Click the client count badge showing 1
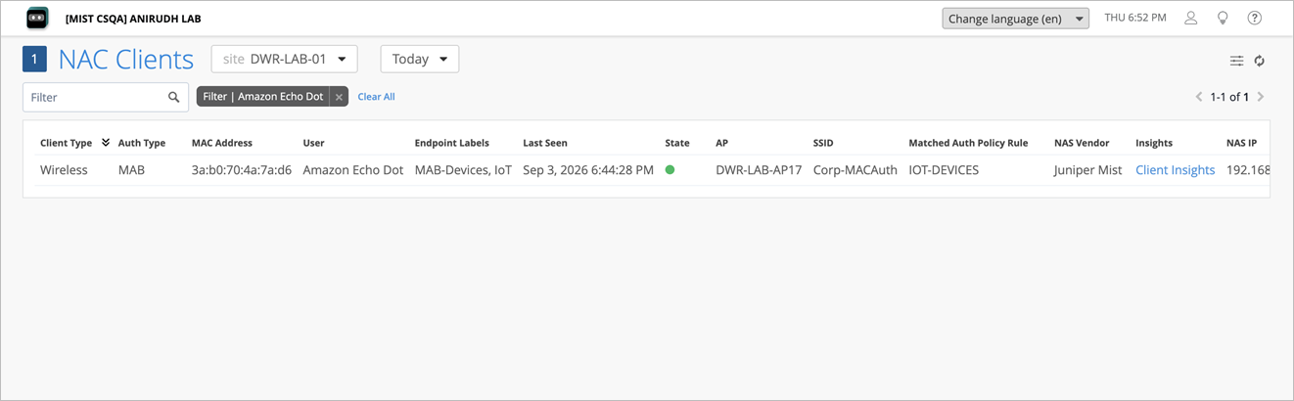Screen dimensions: 1294x401 pyautogui.click(x=34, y=60)
